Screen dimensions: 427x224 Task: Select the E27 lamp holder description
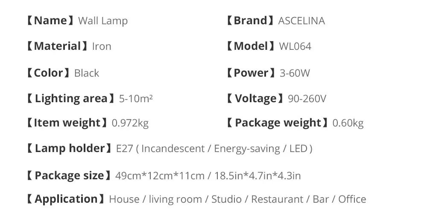(214, 149)
